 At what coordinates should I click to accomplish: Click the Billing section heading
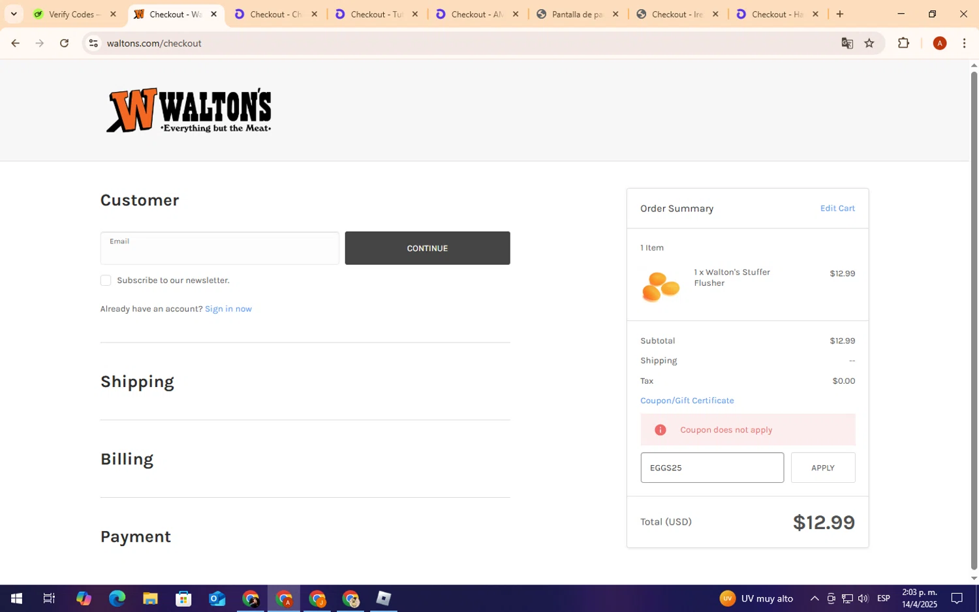(127, 459)
